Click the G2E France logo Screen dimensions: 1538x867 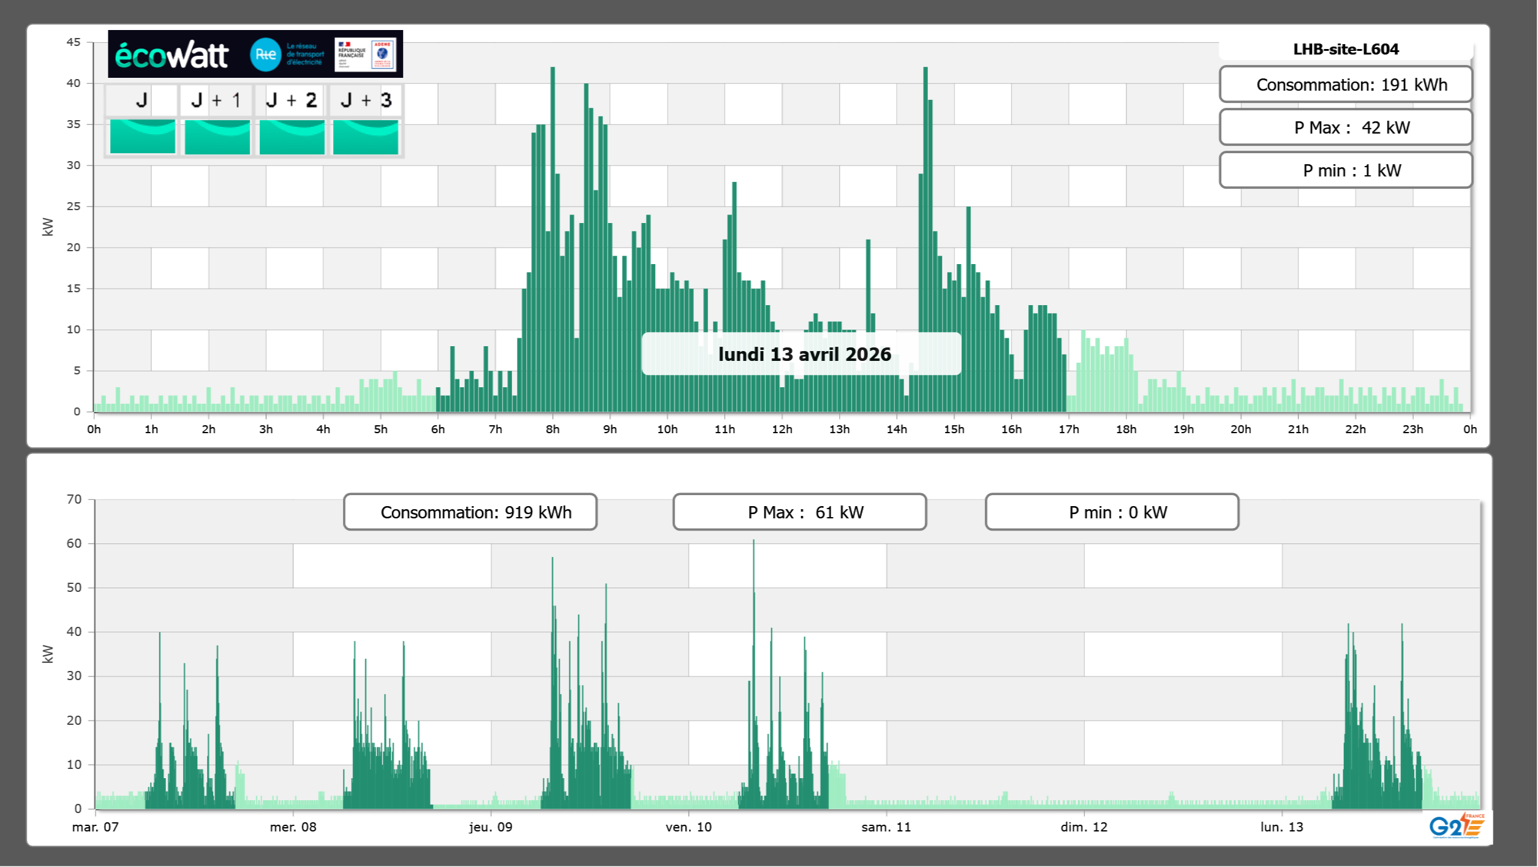[x=1457, y=827]
